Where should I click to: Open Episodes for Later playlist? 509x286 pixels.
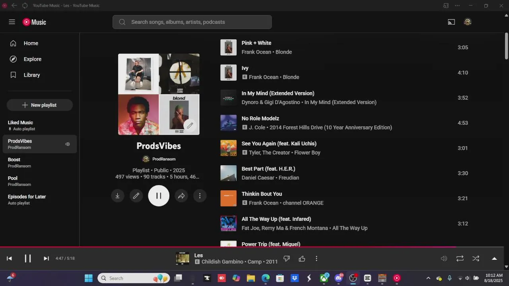[x=40, y=199]
